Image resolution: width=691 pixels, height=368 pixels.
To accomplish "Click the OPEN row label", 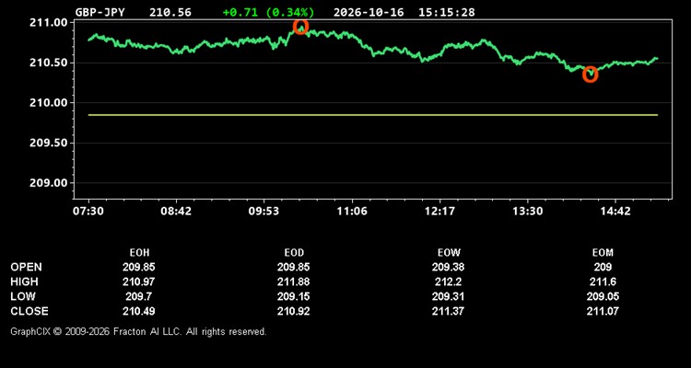I will 26,267.
